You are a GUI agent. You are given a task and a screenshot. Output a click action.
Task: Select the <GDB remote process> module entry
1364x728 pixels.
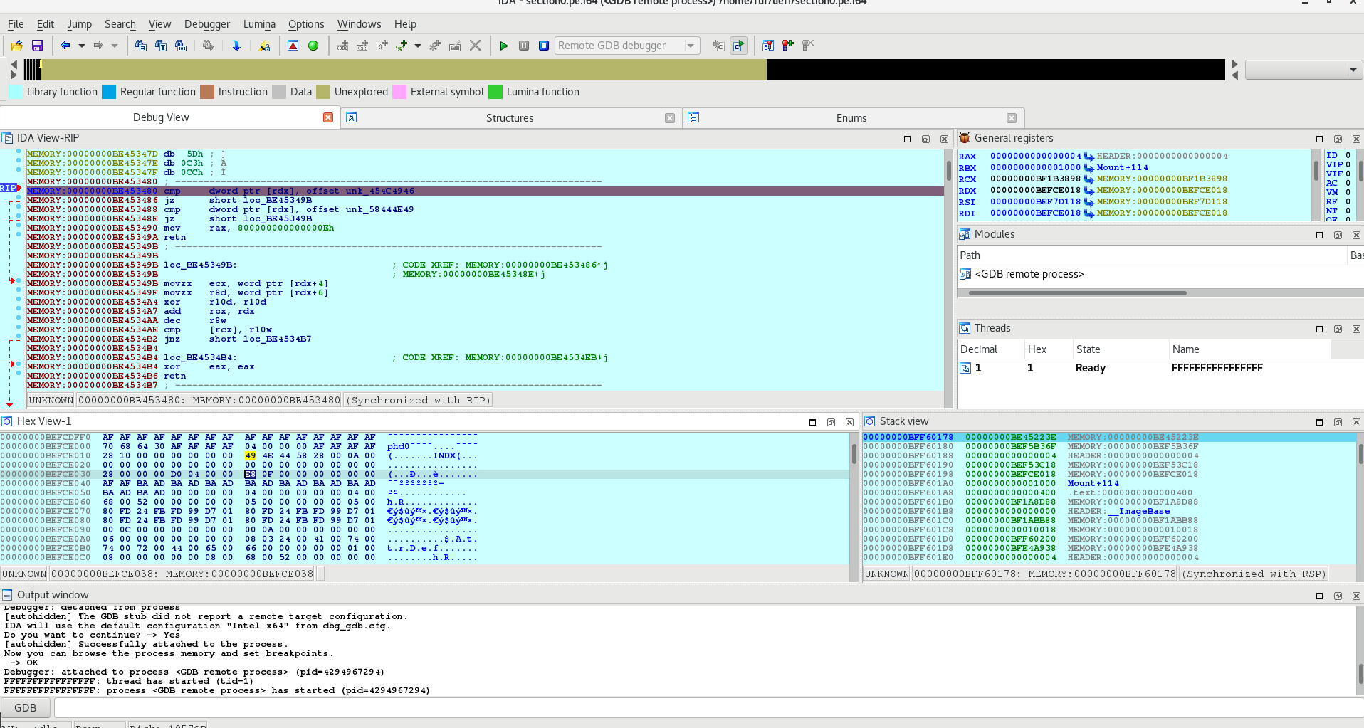(1029, 274)
